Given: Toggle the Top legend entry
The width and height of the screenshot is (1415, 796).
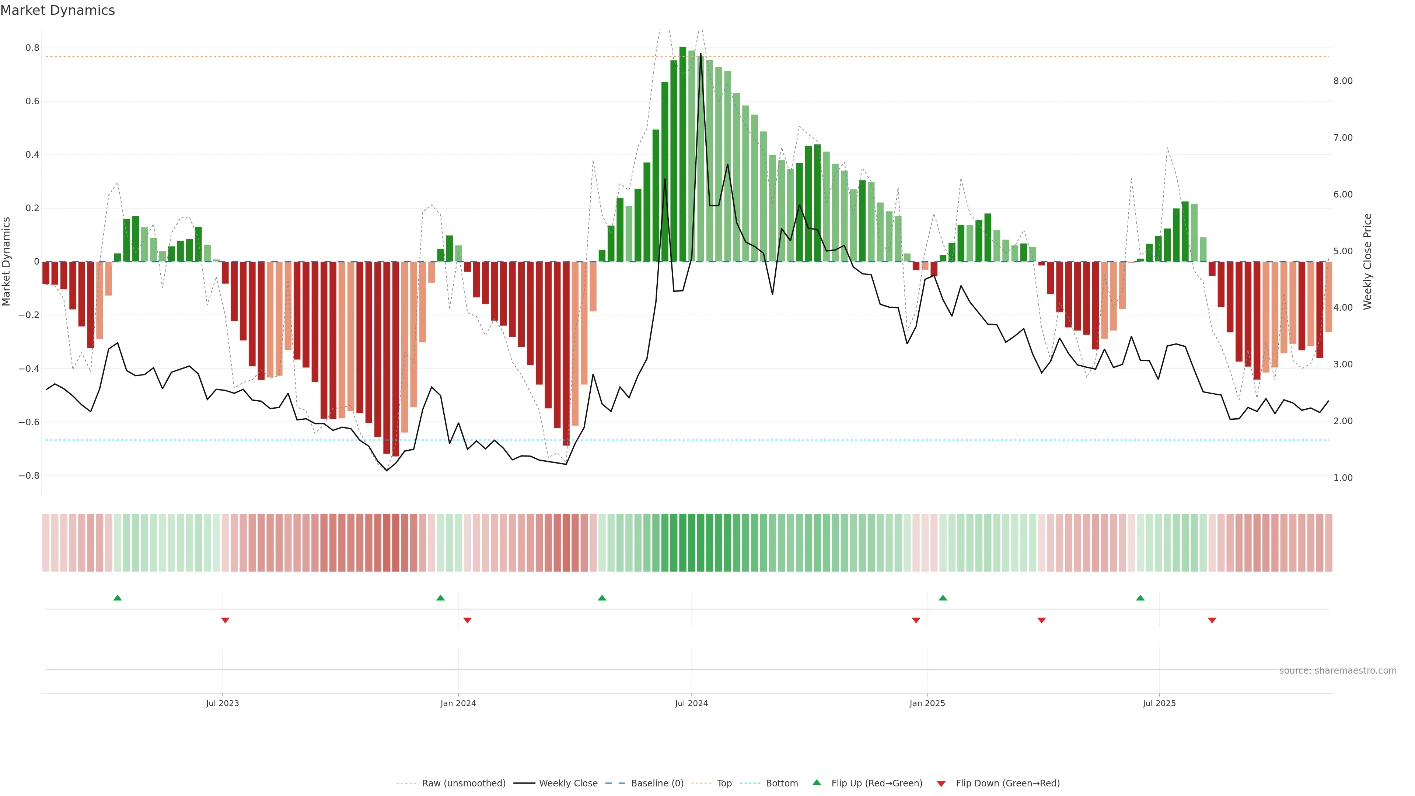Looking at the screenshot, I should point(724,783).
